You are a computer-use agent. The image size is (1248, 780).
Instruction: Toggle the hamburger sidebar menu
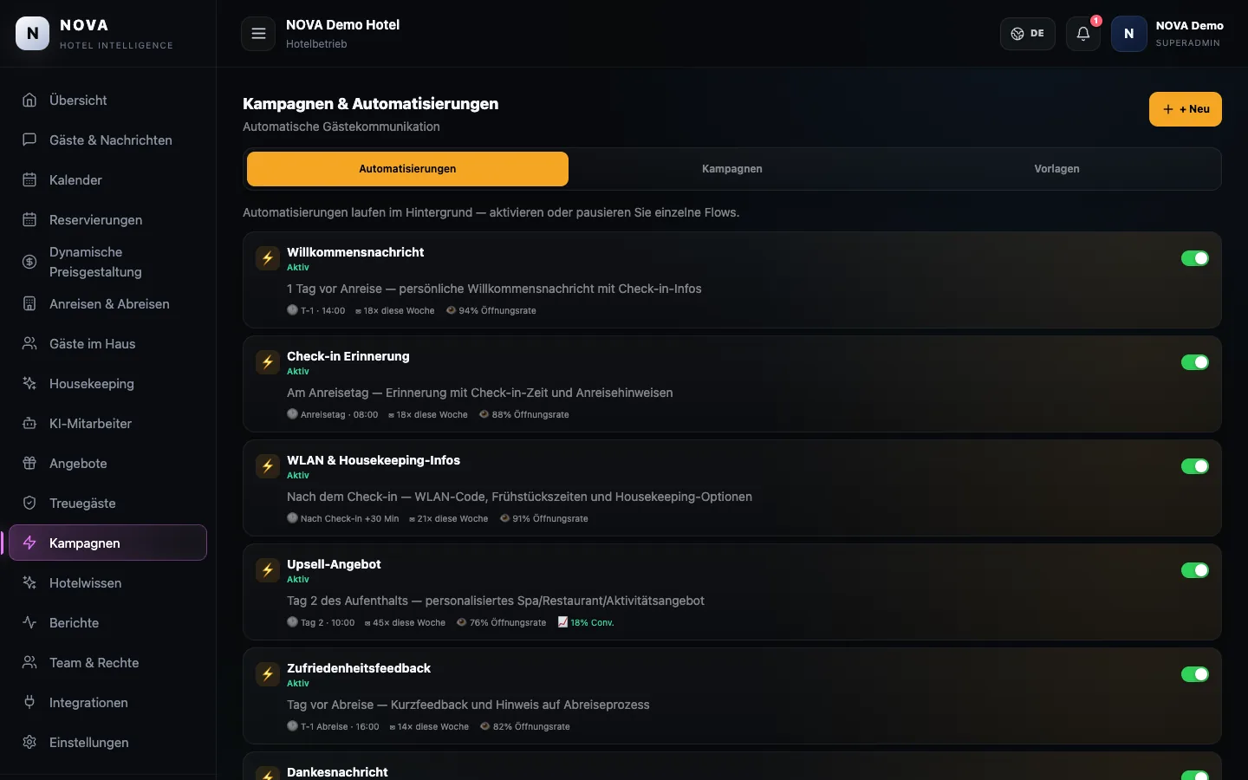[x=258, y=34]
